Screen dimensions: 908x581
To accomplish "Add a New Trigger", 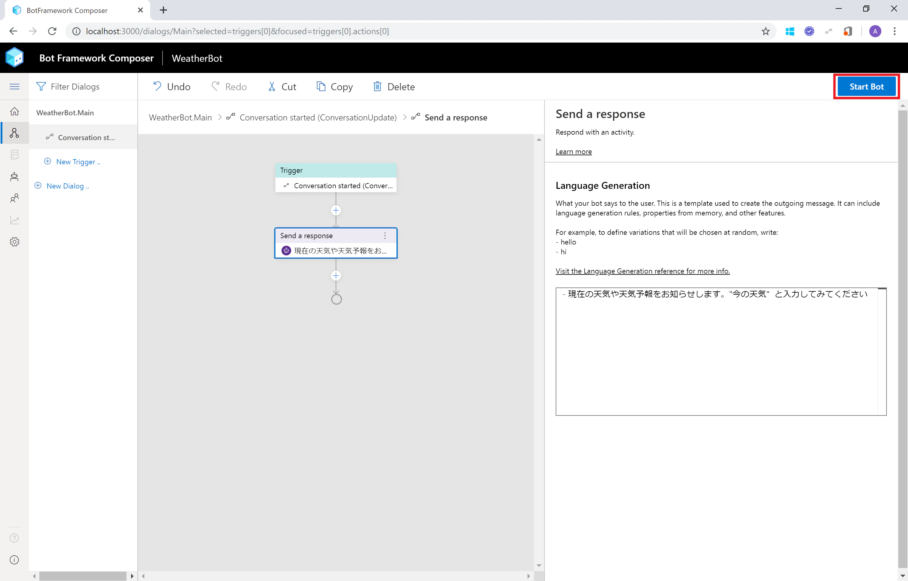I will point(72,162).
